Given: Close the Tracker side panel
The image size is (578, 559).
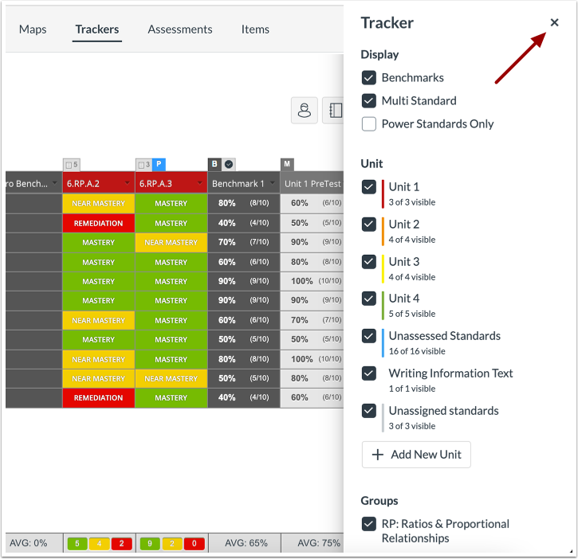Looking at the screenshot, I should [554, 22].
